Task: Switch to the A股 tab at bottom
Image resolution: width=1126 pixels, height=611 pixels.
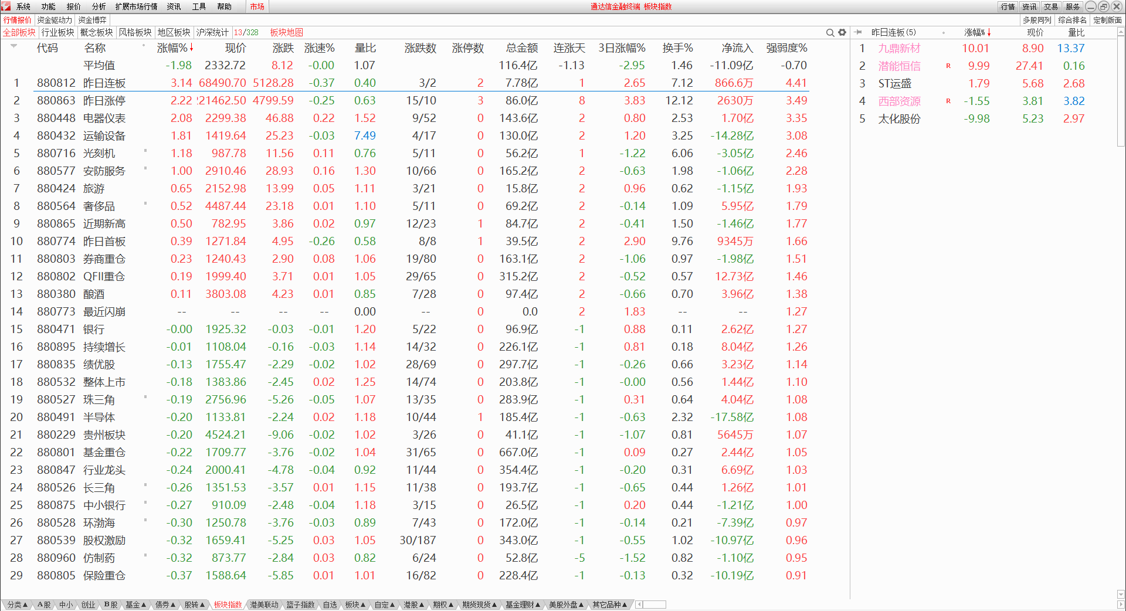Action: (x=45, y=605)
